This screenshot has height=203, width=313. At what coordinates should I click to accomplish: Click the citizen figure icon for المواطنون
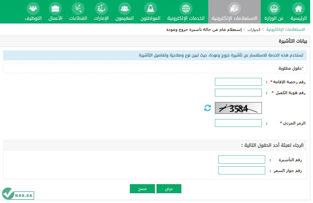(150, 9)
